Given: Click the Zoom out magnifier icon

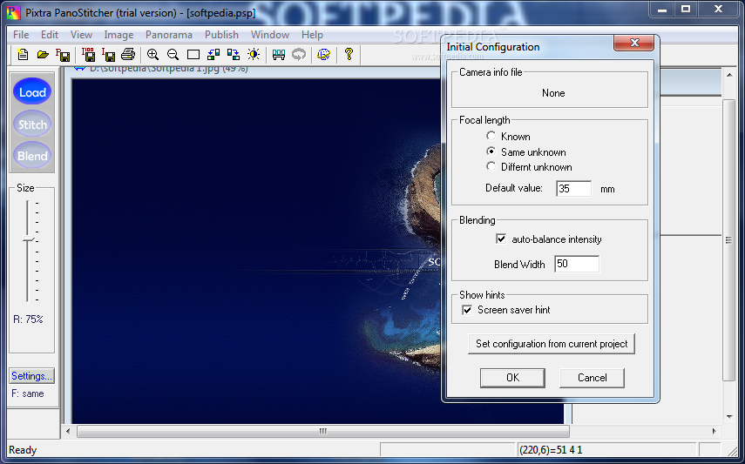Looking at the screenshot, I should point(173,55).
